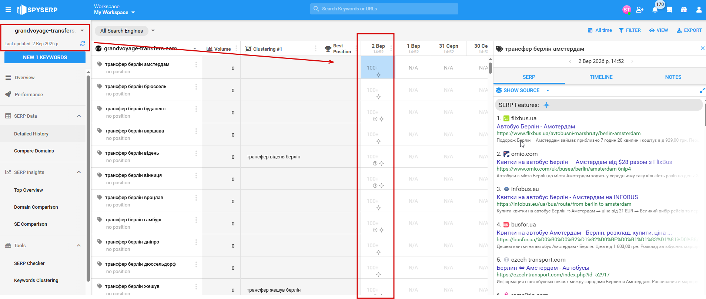Switch to the NOTES tab

[x=673, y=77]
